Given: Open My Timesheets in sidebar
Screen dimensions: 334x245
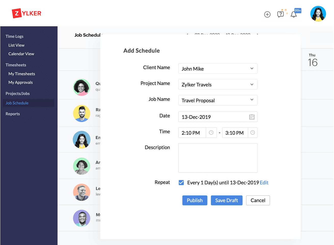Looking at the screenshot, I should click(x=22, y=74).
